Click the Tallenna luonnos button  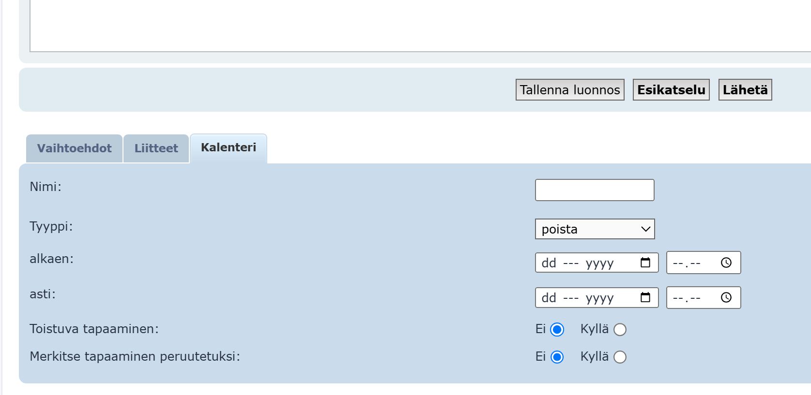point(570,90)
